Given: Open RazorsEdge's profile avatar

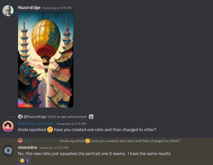Looking at the screenshot, I should [8, 11].
